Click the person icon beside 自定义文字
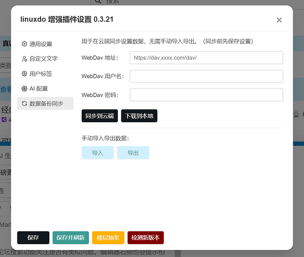304x257 pixels. pos(24,59)
